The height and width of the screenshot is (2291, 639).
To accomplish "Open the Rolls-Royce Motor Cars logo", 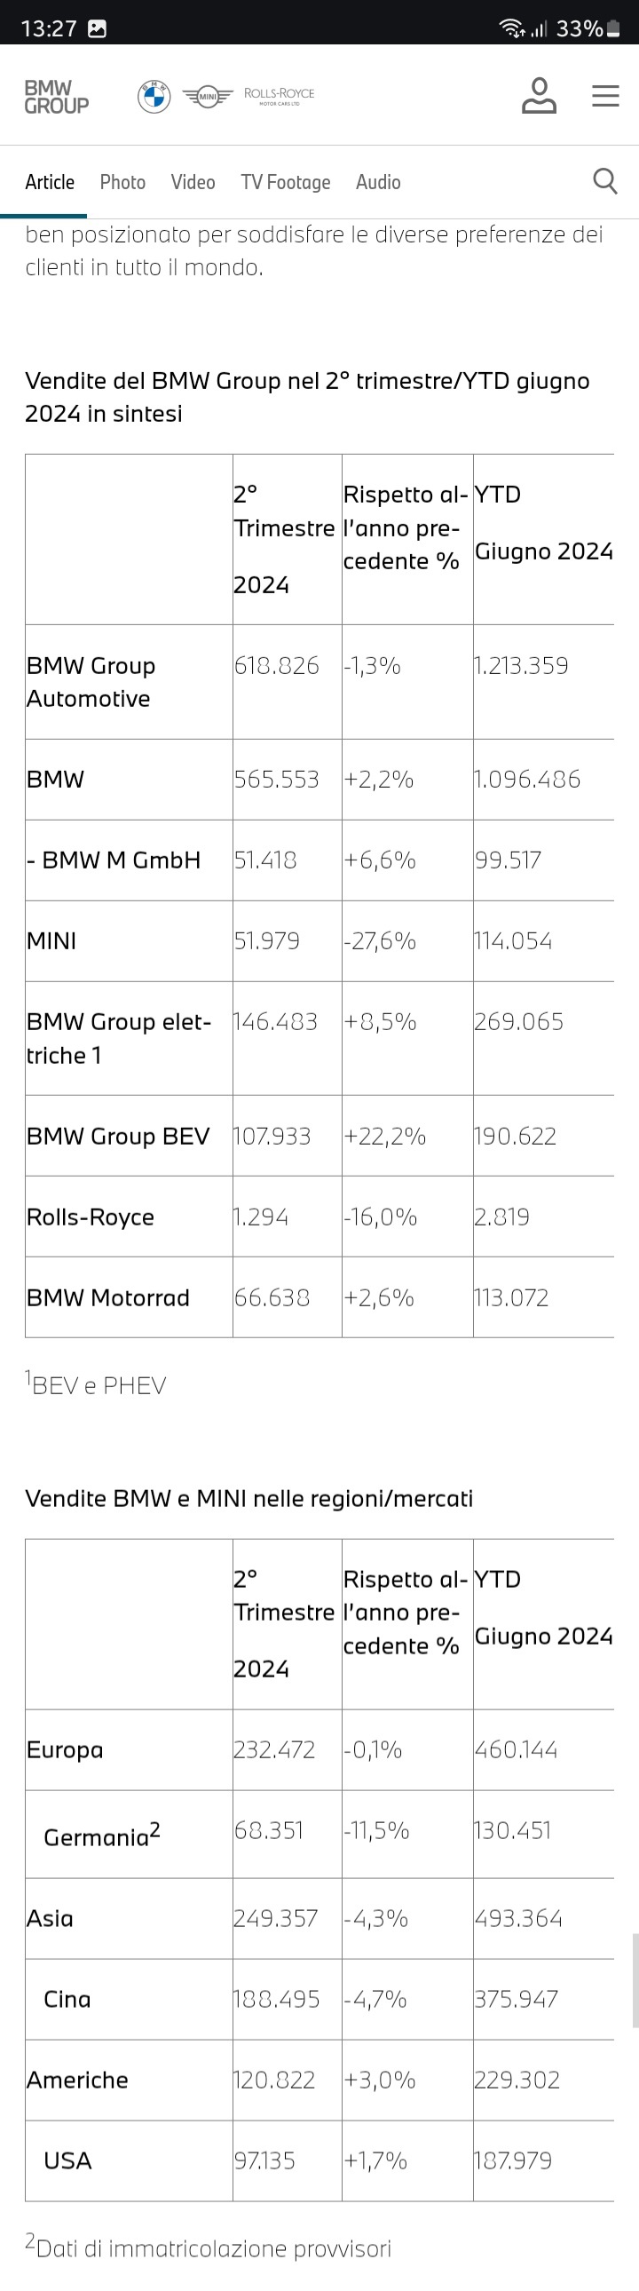I will tap(279, 96).
